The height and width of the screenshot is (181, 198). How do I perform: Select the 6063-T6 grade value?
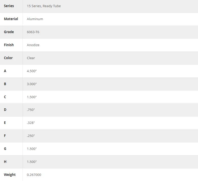pyautogui.click(x=33, y=32)
